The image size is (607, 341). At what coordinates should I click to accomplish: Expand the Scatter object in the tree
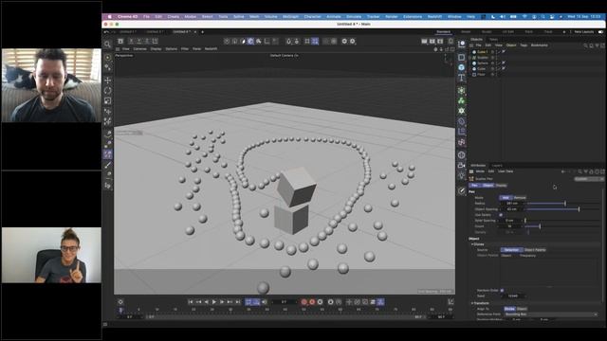(470, 57)
